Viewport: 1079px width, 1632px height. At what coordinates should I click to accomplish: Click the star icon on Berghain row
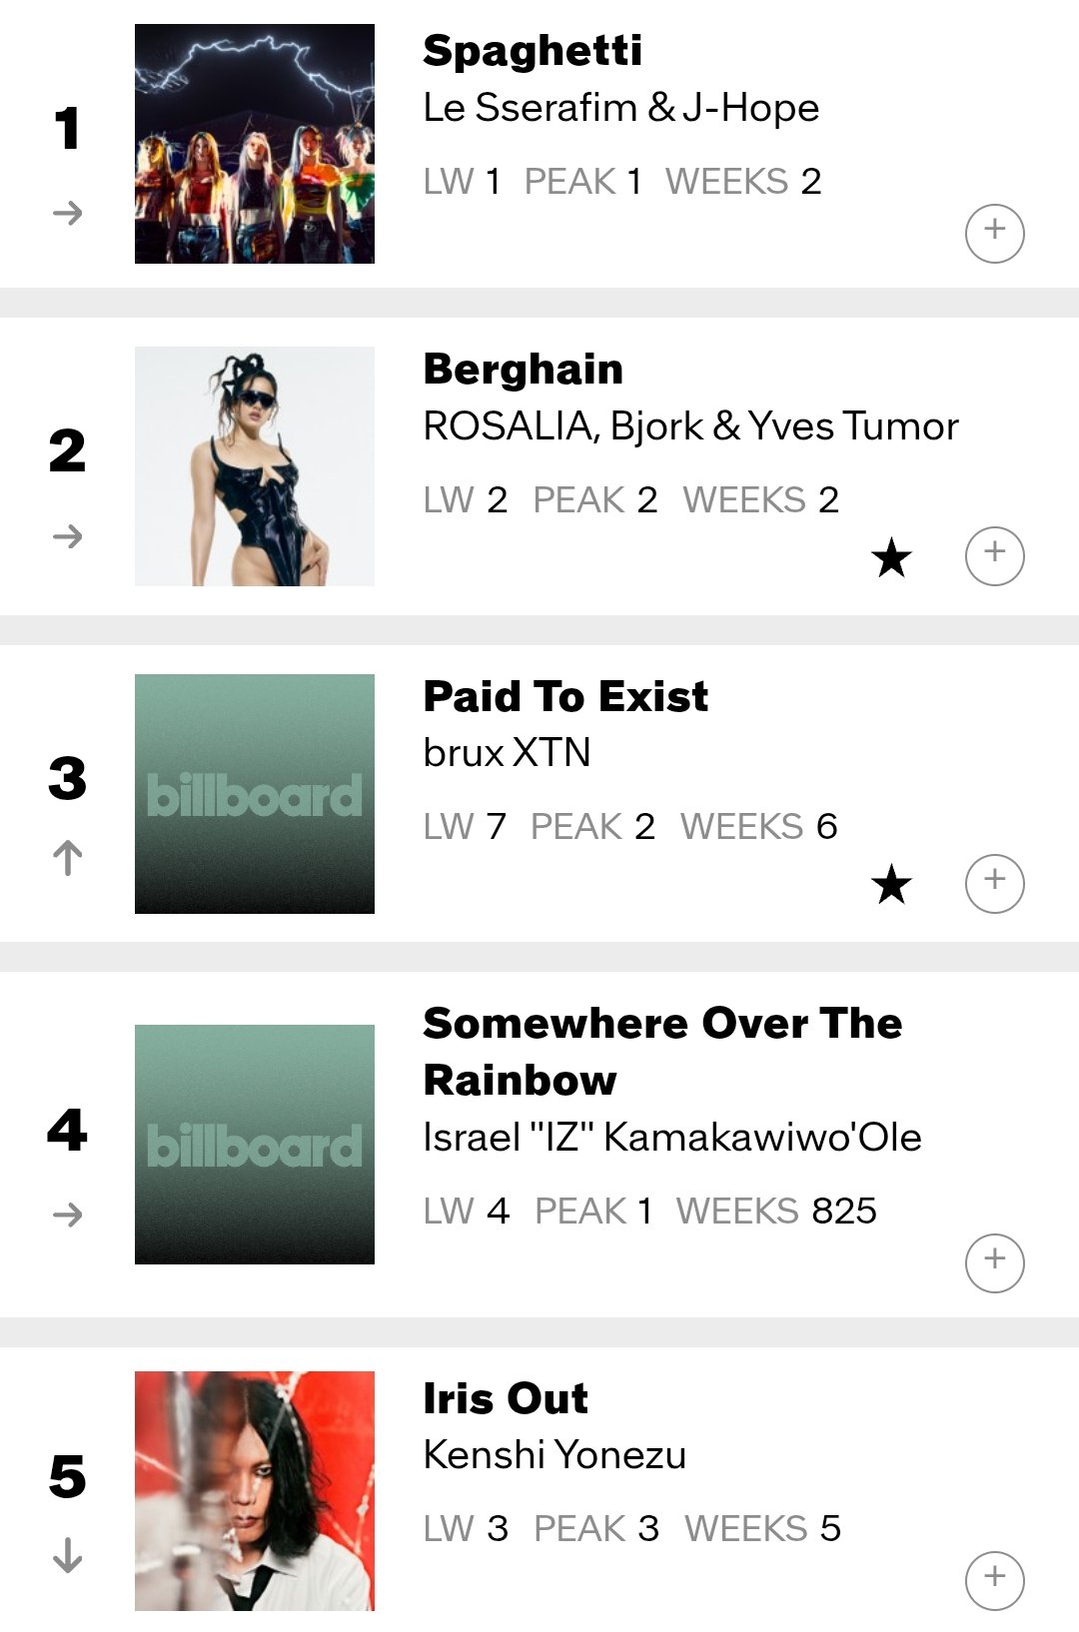click(891, 557)
